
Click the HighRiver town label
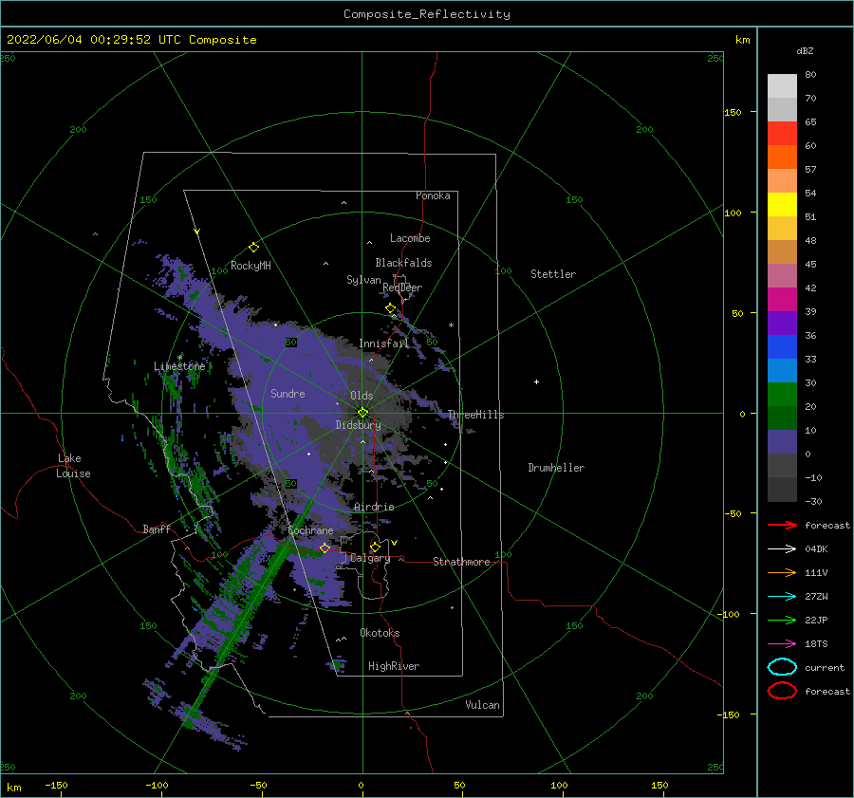pyautogui.click(x=394, y=666)
